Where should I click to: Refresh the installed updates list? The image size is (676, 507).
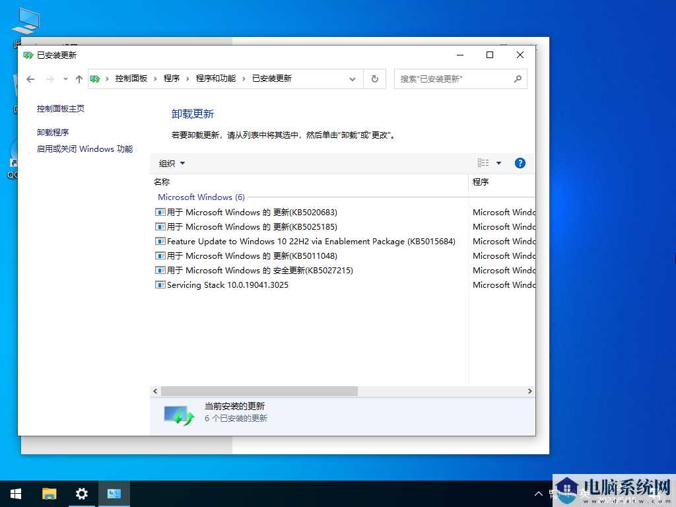pos(375,79)
